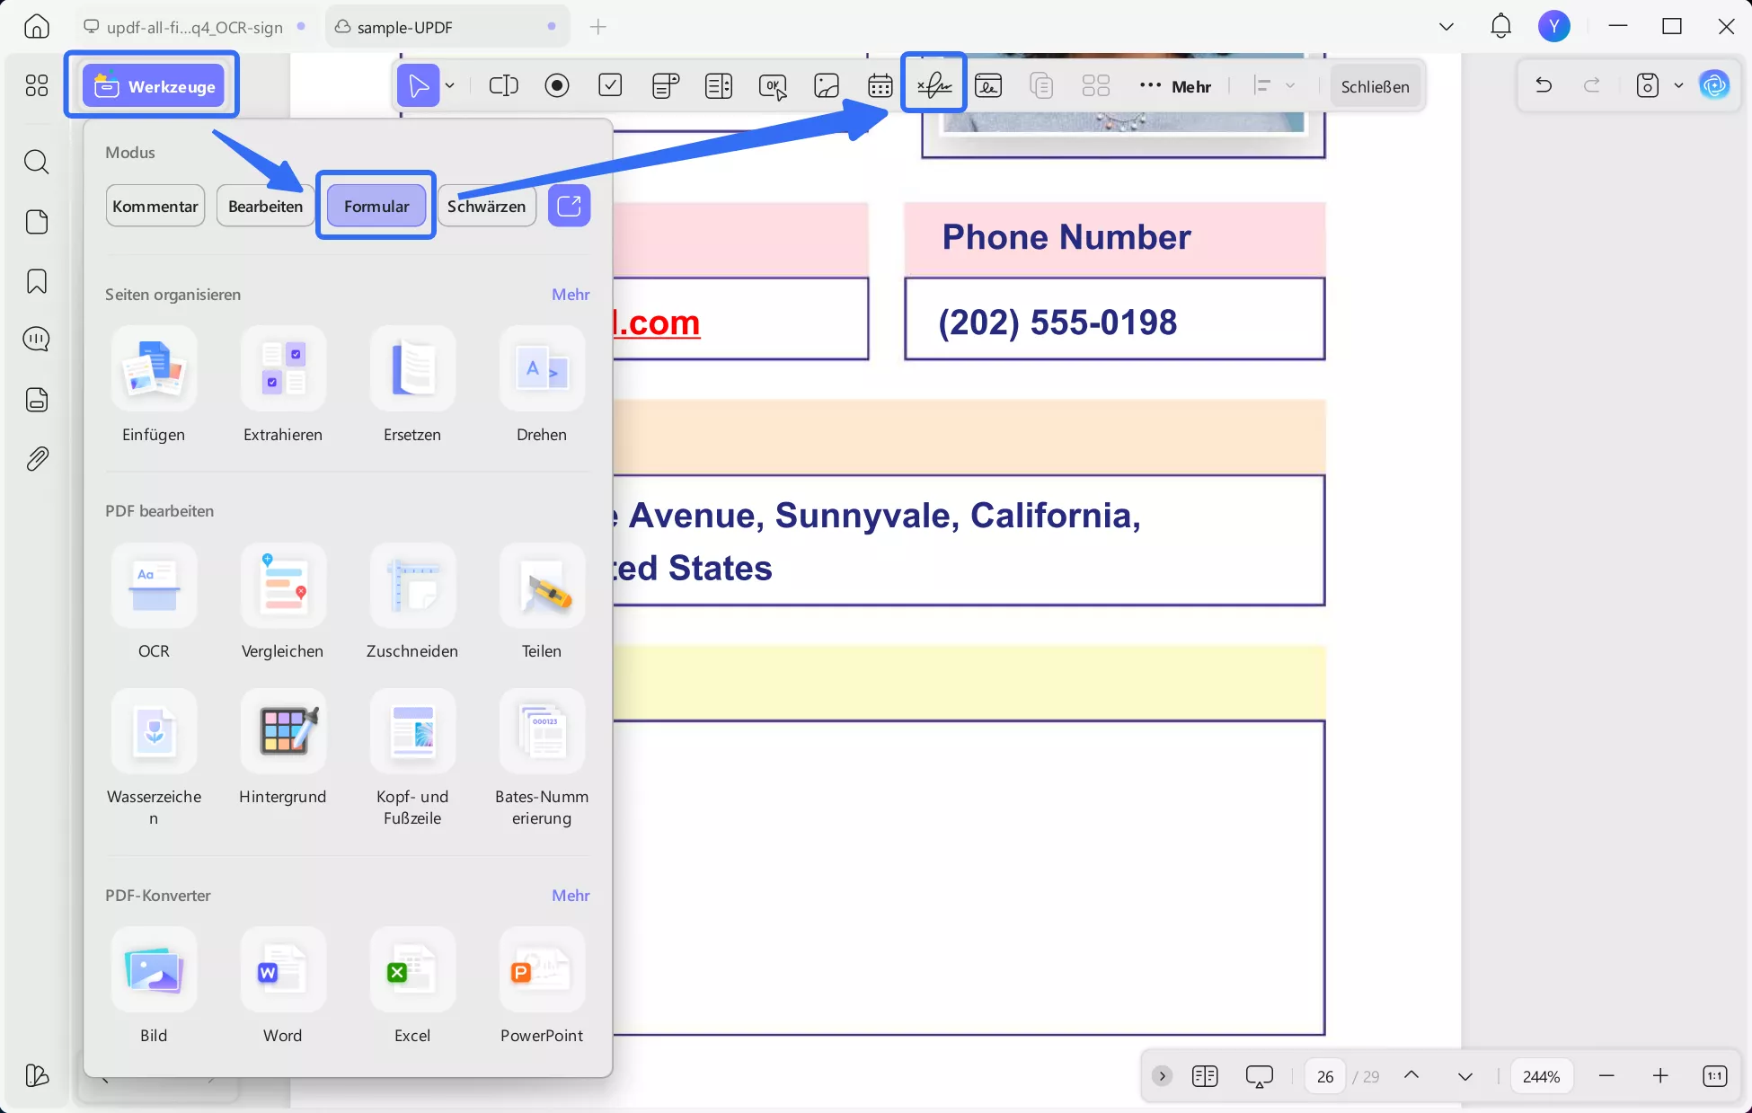The height and width of the screenshot is (1113, 1752).
Task: Expand the tab list chevron in the title bar
Action: (x=1447, y=27)
